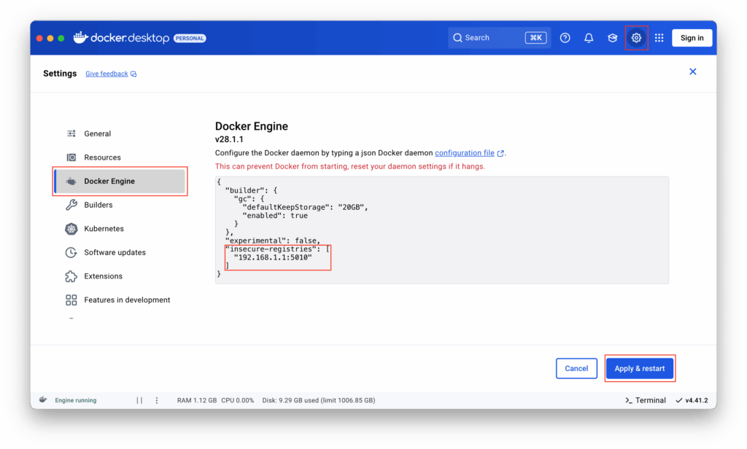Click the ⌘K shortcut badge

(x=535, y=38)
